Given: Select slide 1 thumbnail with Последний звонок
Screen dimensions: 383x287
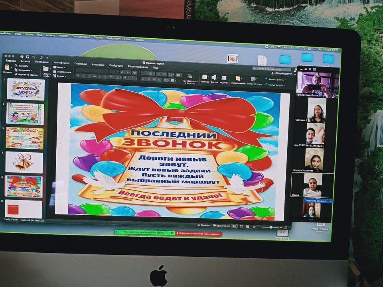Looking at the screenshot, I should pos(26,89).
